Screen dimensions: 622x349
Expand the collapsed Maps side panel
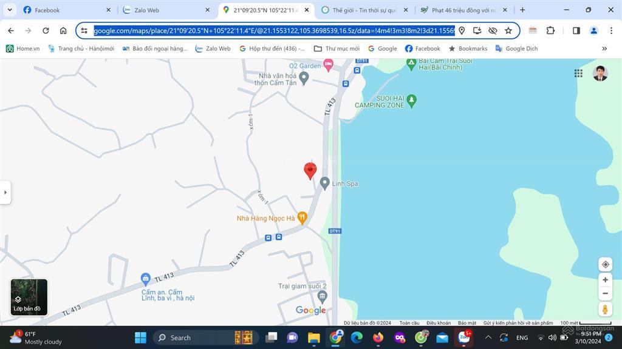[5, 193]
